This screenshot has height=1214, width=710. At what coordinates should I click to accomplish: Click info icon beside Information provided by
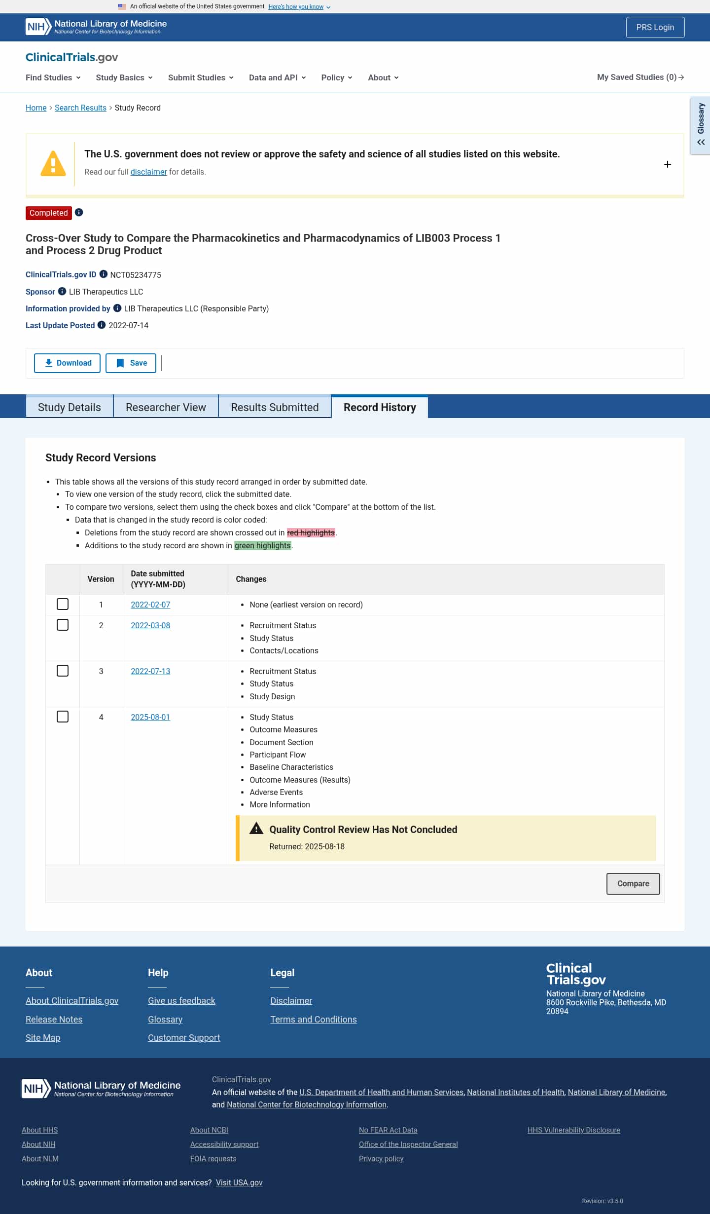(x=117, y=308)
